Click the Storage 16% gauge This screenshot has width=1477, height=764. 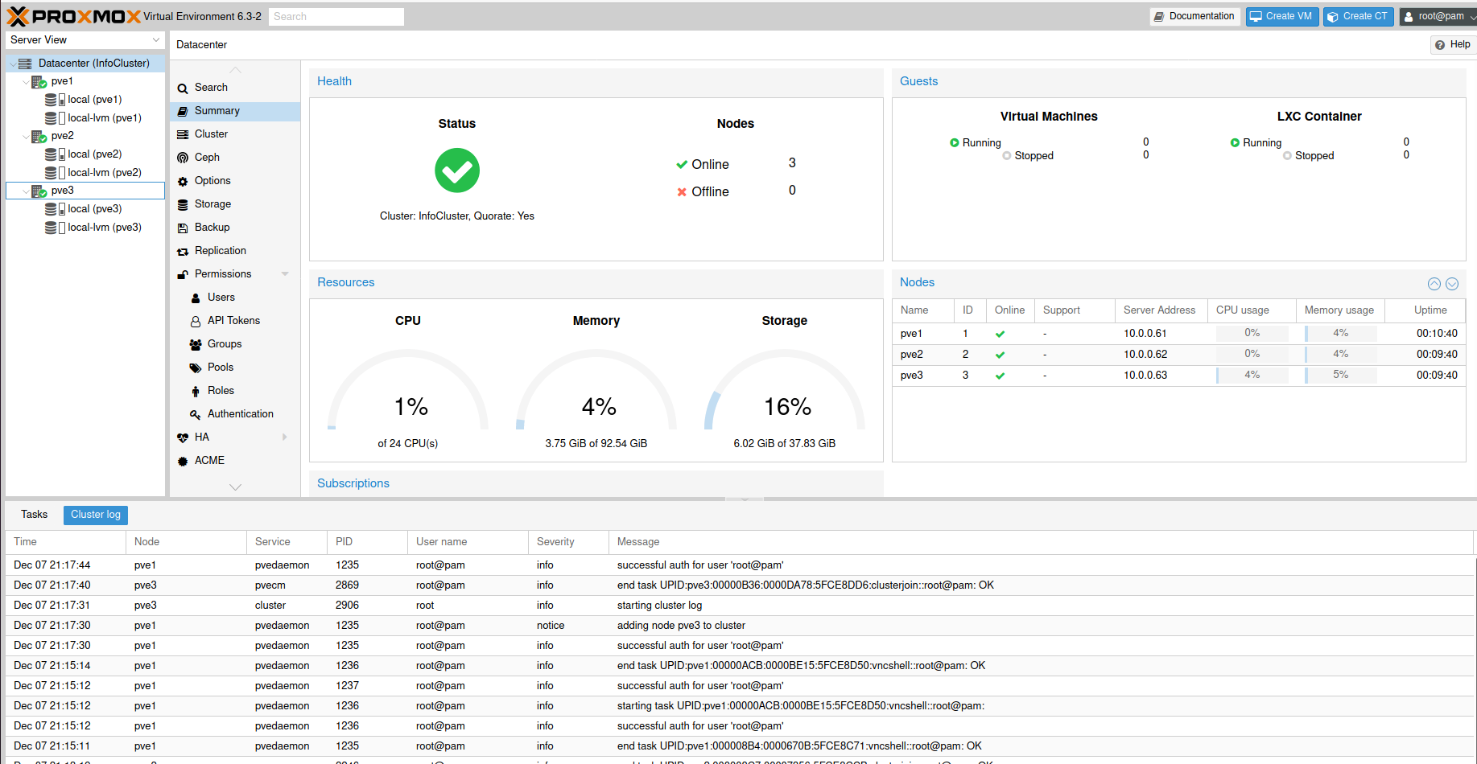click(785, 390)
